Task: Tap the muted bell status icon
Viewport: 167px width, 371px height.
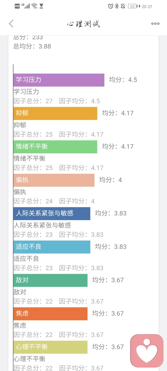Action: coord(123,6)
